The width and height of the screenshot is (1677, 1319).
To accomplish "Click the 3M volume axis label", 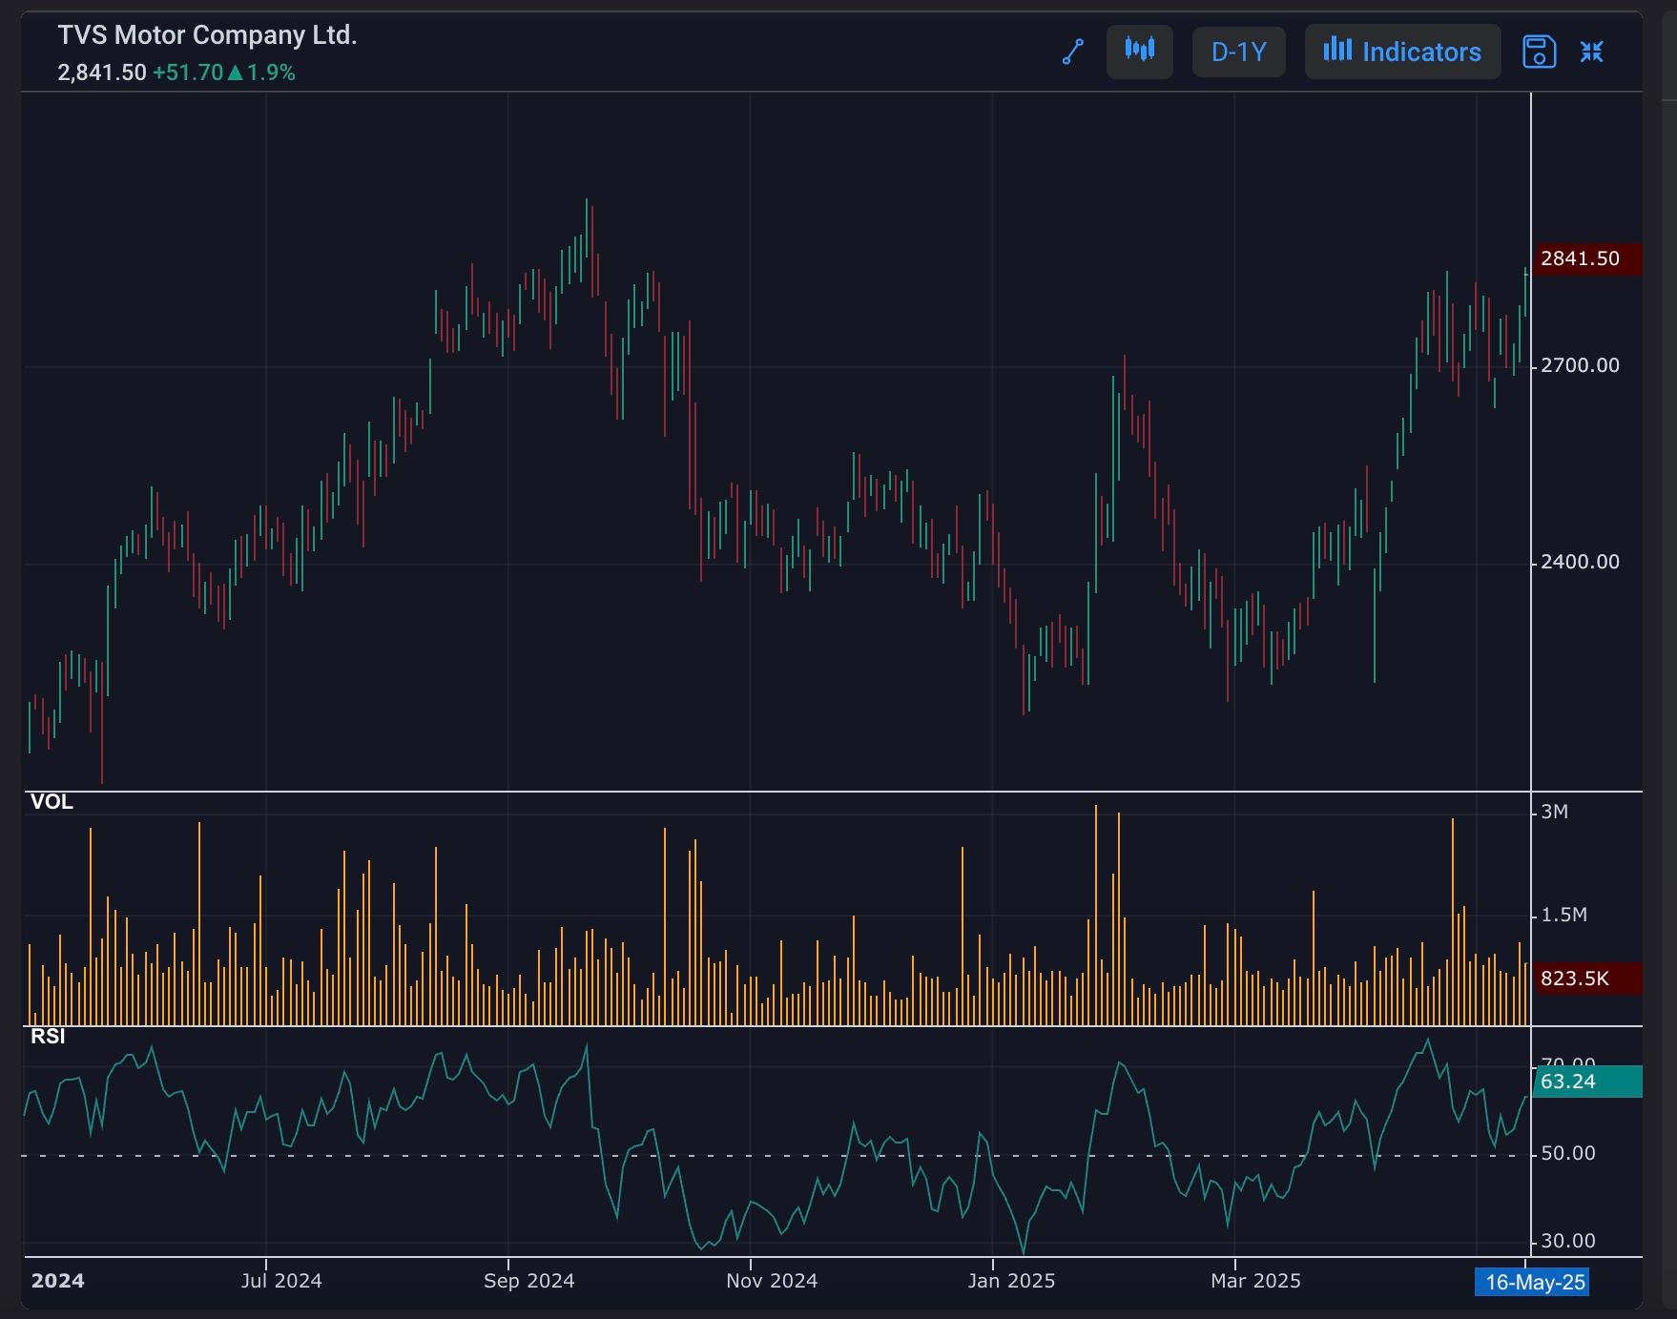I will pos(1554,812).
